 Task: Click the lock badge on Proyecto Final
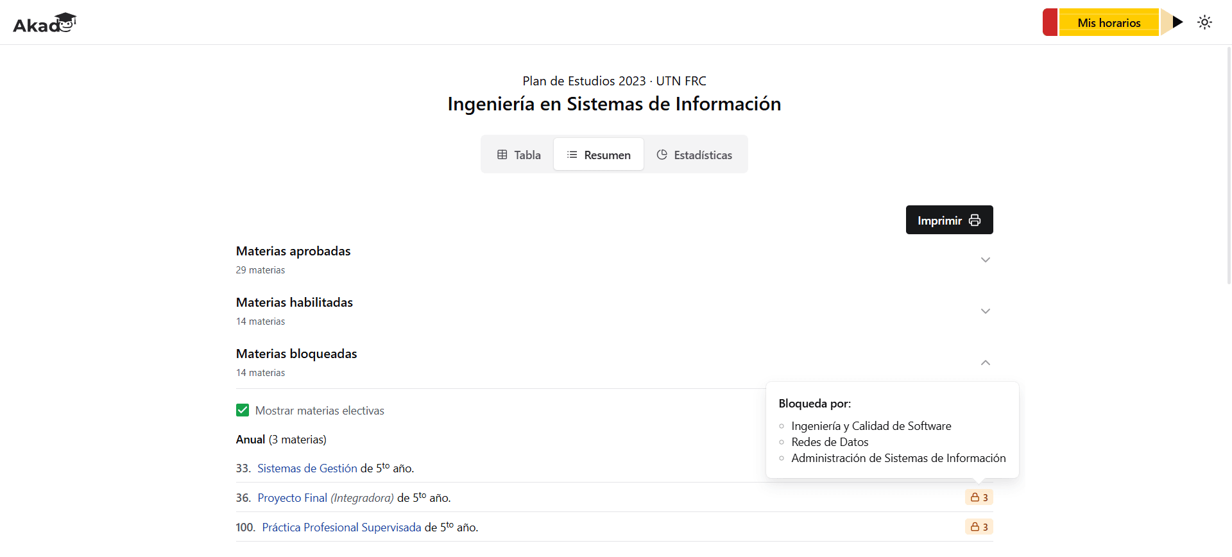[x=979, y=497]
